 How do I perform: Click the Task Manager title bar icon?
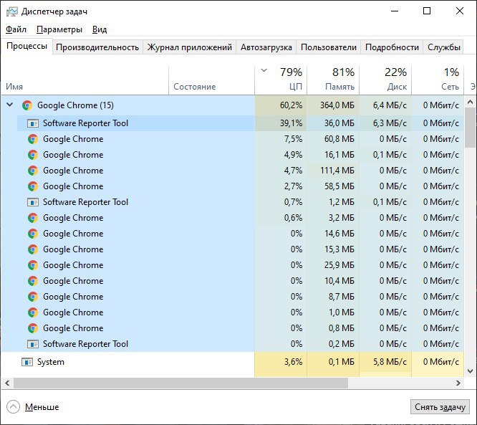(x=12, y=11)
